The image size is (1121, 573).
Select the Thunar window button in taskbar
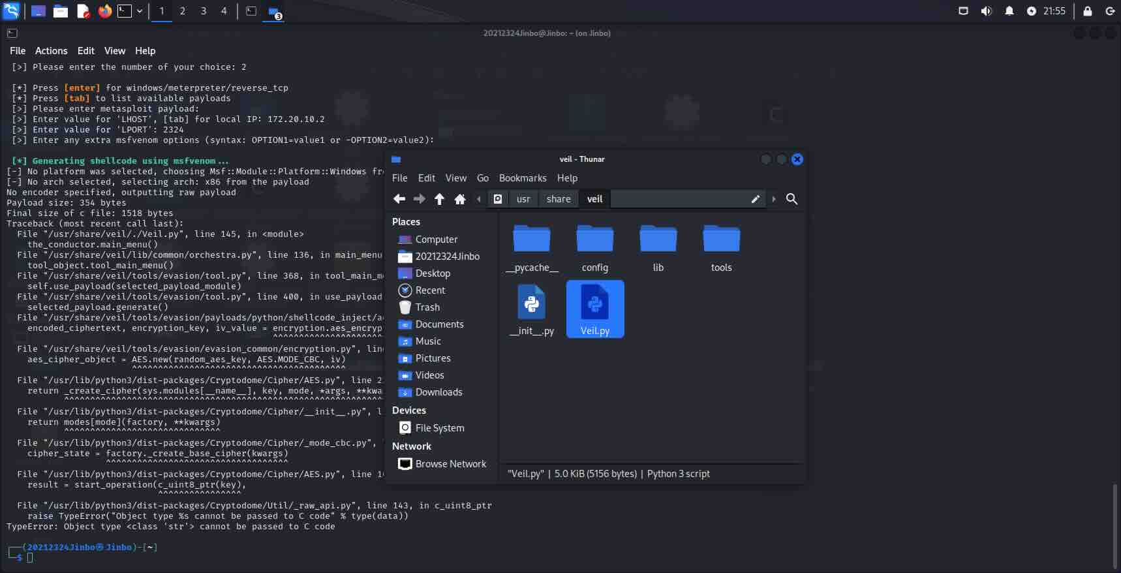(274, 12)
